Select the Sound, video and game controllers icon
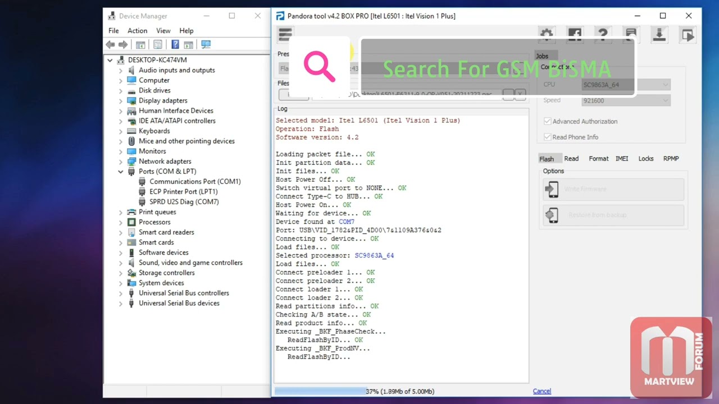This screenshot has height=404, width=719. pyautogui.click(x=131, y=263)
